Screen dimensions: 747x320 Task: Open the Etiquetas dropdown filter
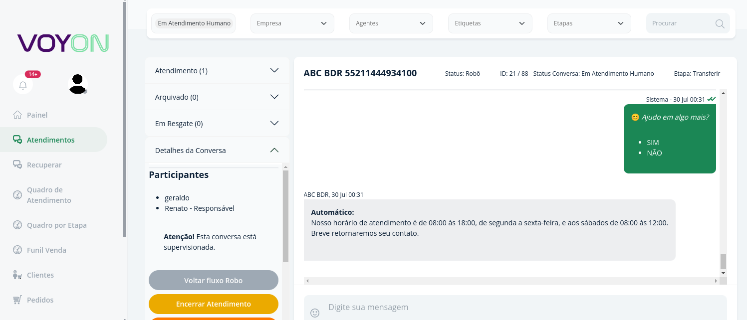(x=490, y=23)
